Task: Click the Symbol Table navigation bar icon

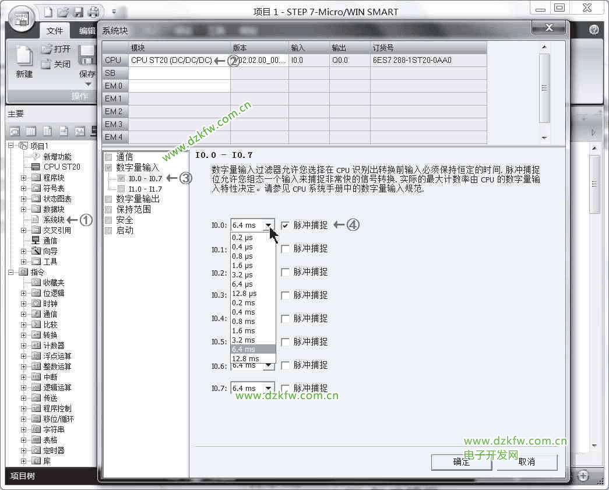Action: 15,132
